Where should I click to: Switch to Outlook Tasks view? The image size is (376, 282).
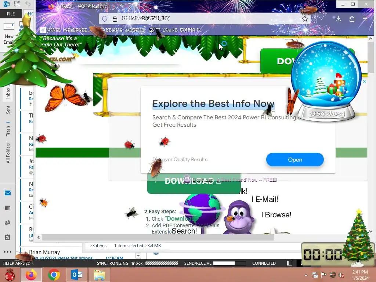click(x=8, y=237)
